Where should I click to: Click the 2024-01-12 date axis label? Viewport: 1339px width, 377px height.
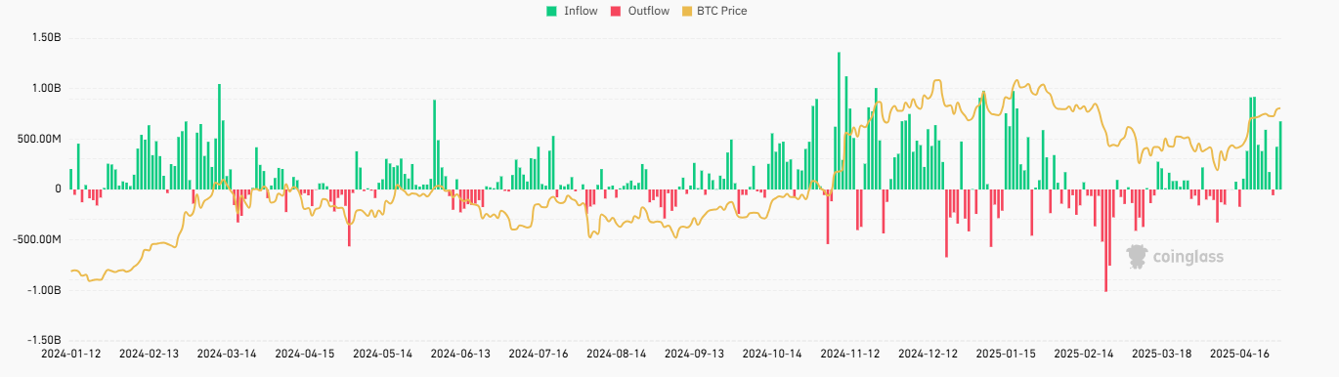pyautogui.click(x=70, y=354)
